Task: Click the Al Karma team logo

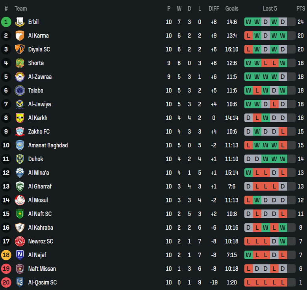Action: click(x=20, y=36)
